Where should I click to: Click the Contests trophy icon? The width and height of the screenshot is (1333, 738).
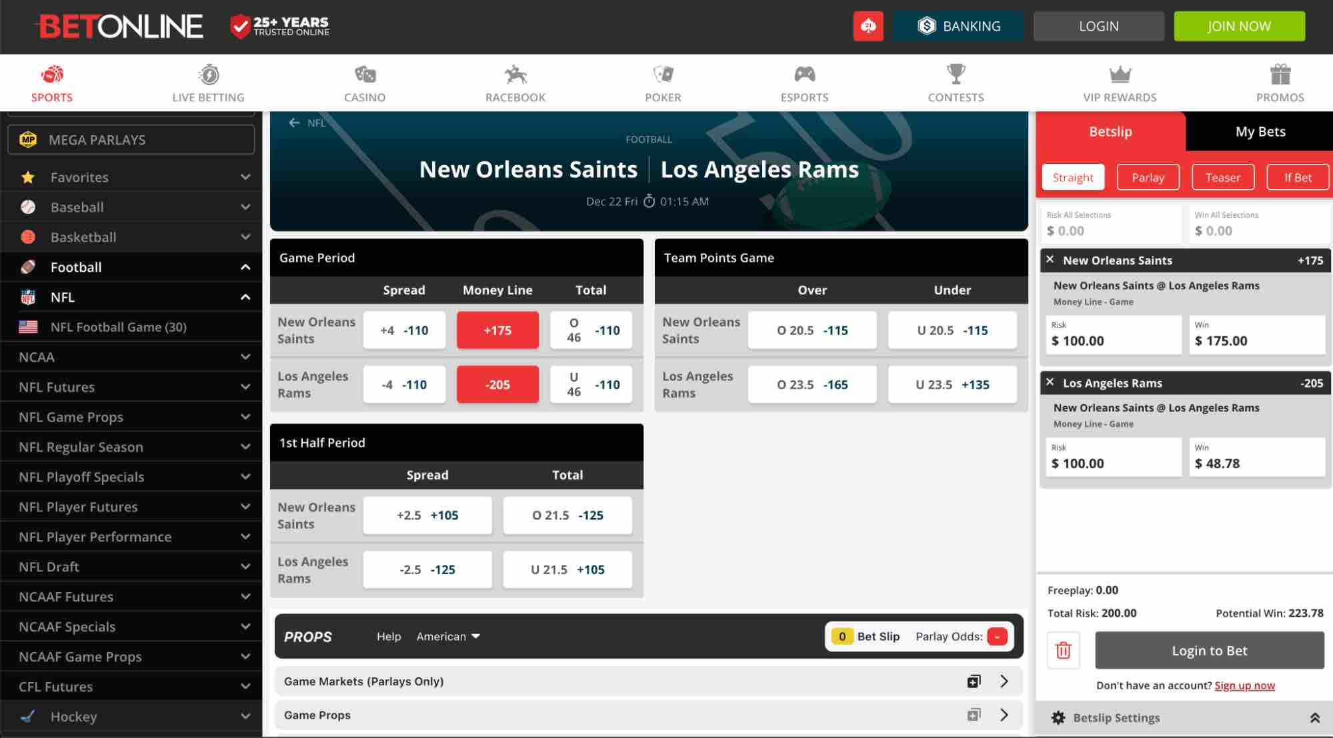click(956, 73)
